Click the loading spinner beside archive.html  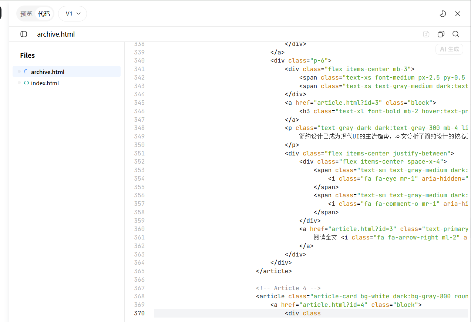click(26, 72)
